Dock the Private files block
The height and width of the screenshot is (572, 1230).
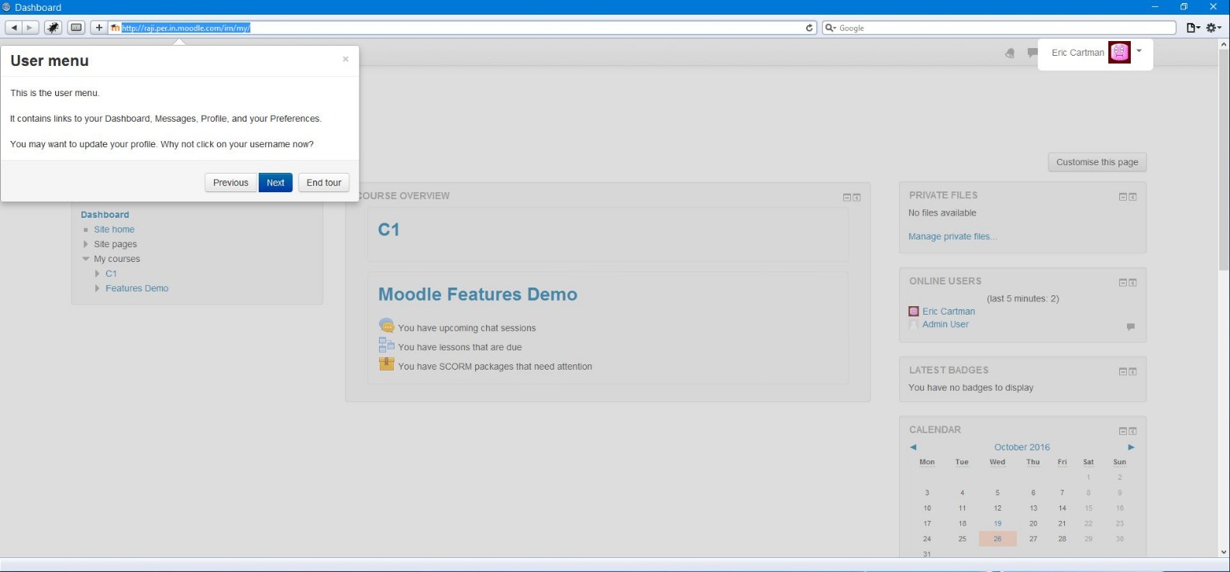click(1132, 197)
